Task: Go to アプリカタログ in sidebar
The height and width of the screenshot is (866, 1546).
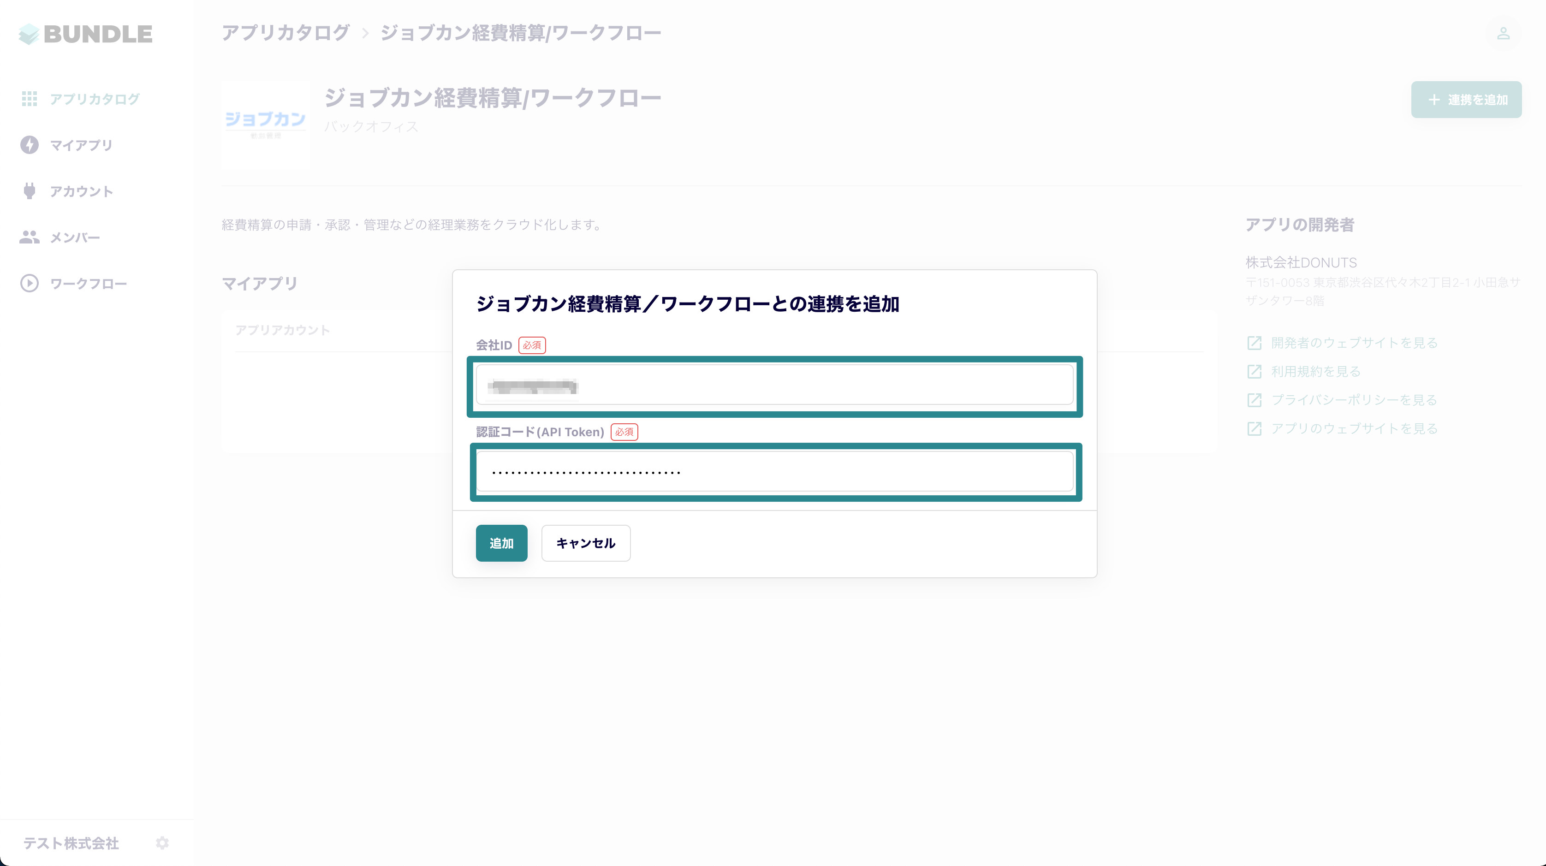Action: click(95, 99)
